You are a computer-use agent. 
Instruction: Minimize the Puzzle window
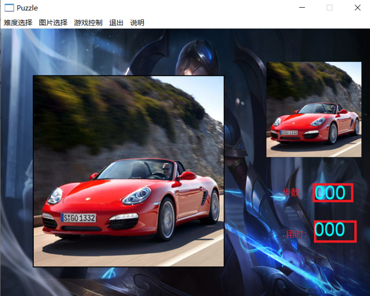coord(302,8)
